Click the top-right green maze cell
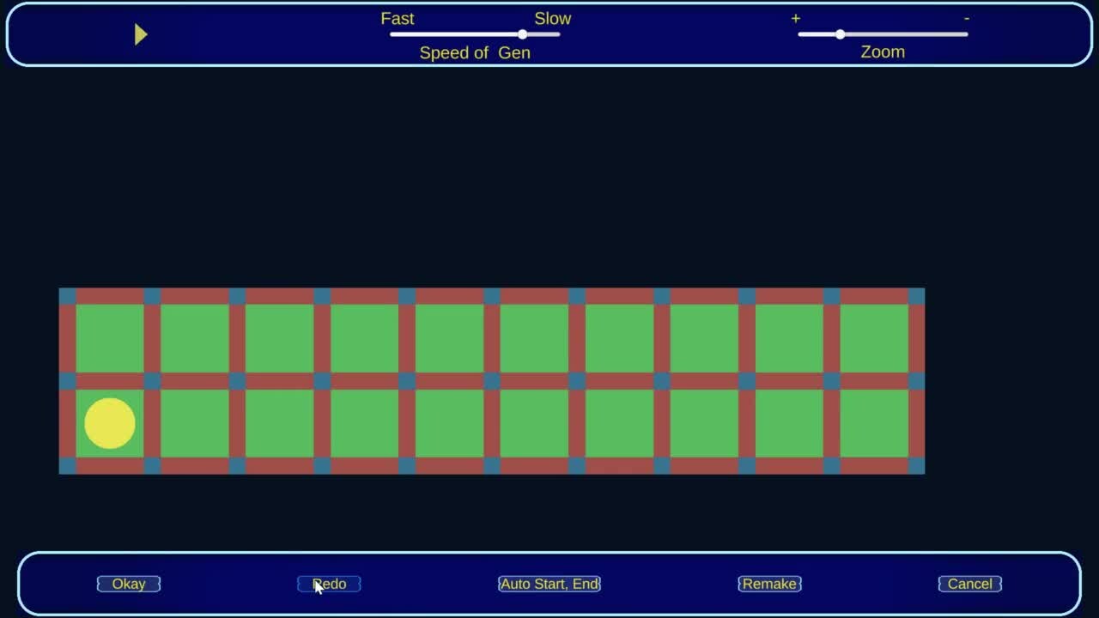The width and height of the screenshot is (1099, 618). (874, 338)
